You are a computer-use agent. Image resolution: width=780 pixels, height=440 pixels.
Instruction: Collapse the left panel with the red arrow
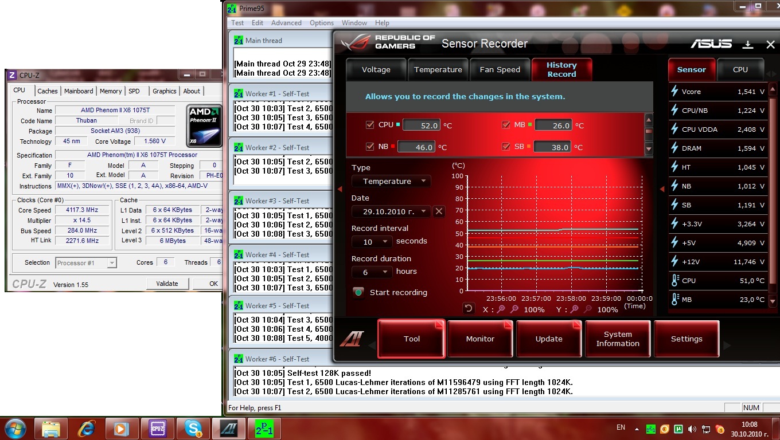(340, 188)
